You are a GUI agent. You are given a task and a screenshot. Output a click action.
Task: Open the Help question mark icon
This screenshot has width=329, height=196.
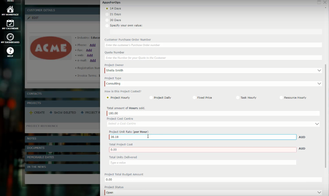tap(10, 51)
